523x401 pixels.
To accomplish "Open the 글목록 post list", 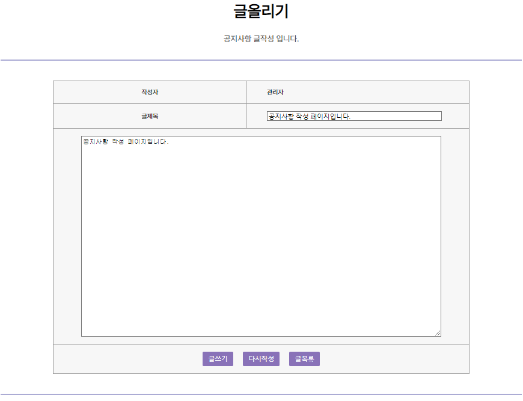I will click(x=304, y=358).
